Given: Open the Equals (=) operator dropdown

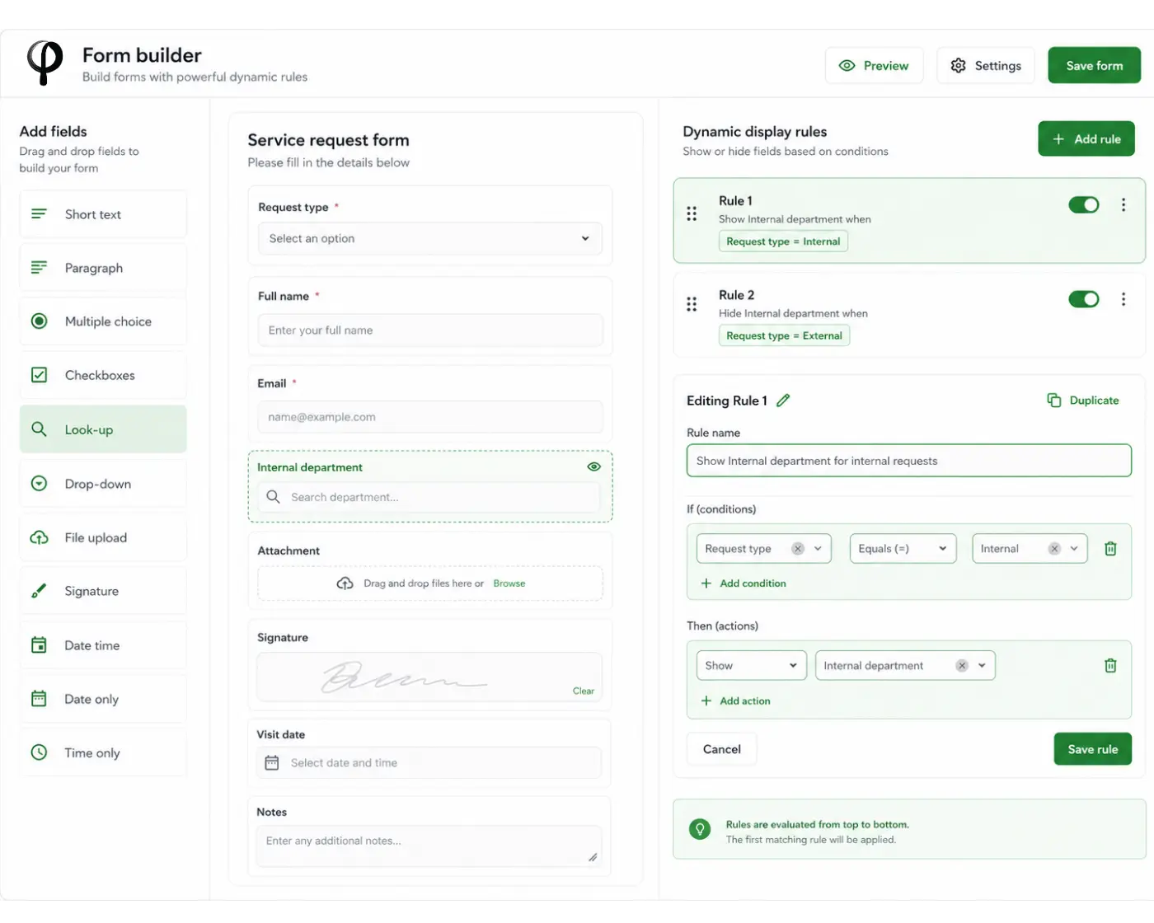Looking at the screenshot, I should 903,549.
